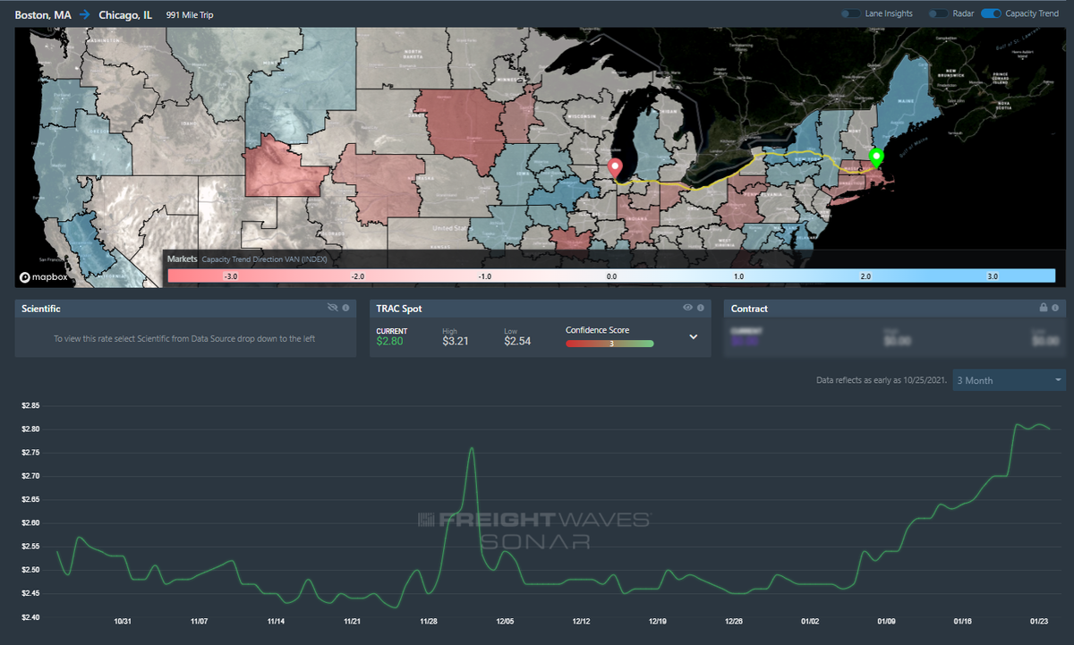1074x645 pixels.
Task: Toggle the Lane Insights switch
Action: pos(849,14)
